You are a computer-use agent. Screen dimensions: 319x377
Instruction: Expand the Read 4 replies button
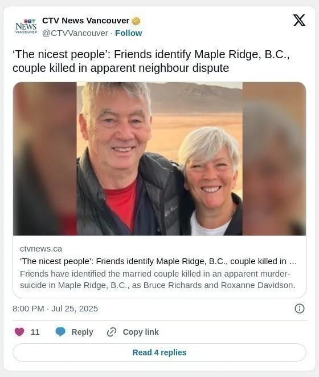click(159, 352)
